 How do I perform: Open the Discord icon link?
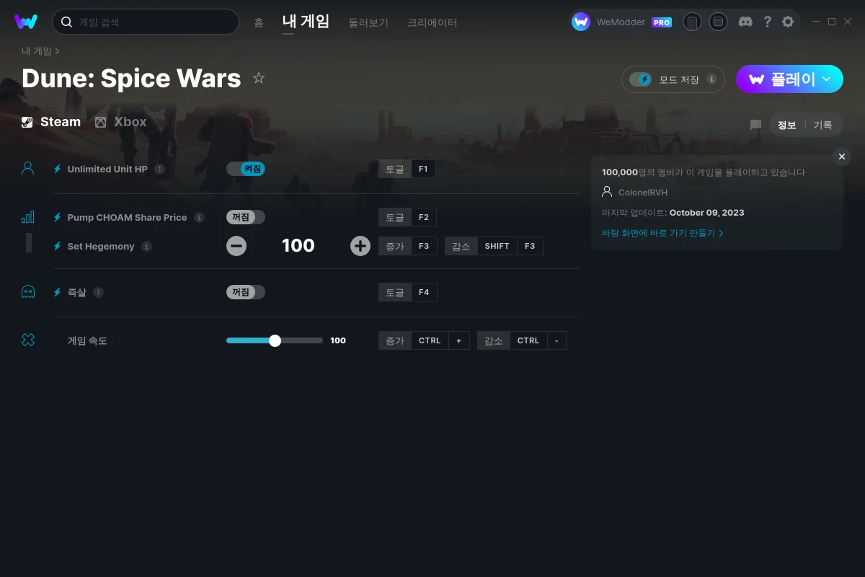[746, 22]
